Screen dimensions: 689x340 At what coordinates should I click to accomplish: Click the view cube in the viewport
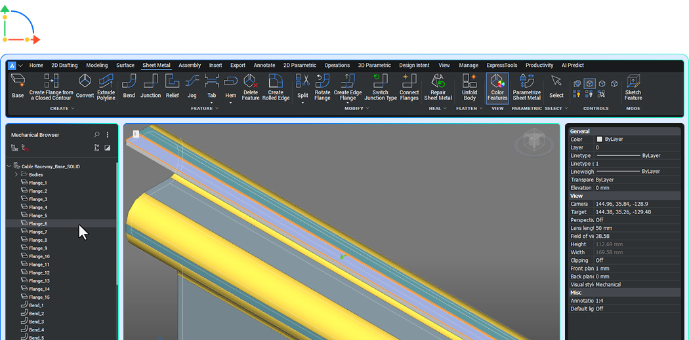coord(534,142)
